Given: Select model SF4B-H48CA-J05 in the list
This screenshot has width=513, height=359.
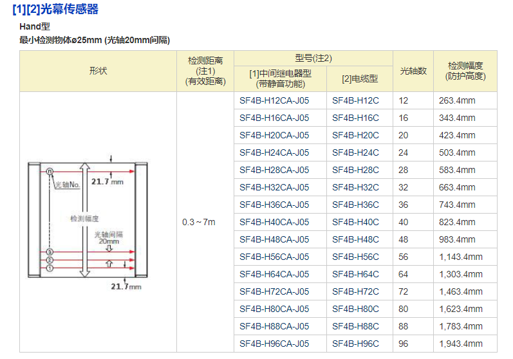Looking at the screenshot, I should [x=274, y=239].
